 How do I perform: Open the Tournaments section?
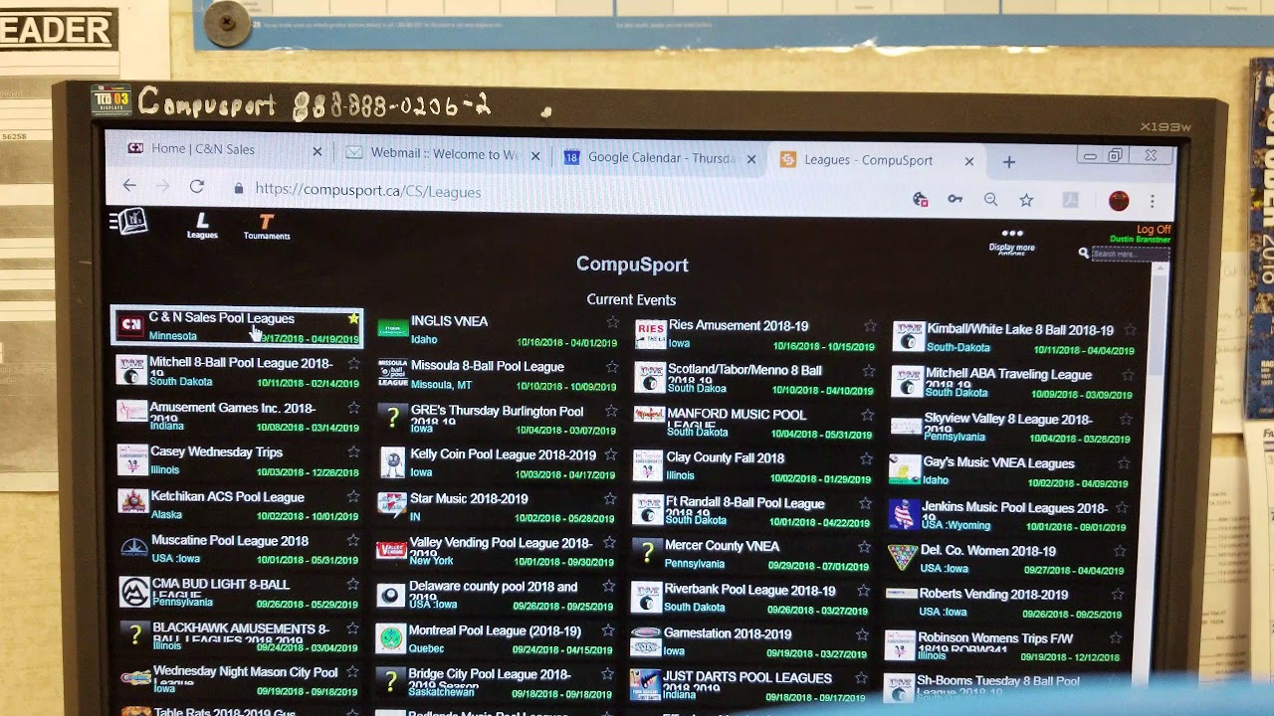click(x=267, y=228)
